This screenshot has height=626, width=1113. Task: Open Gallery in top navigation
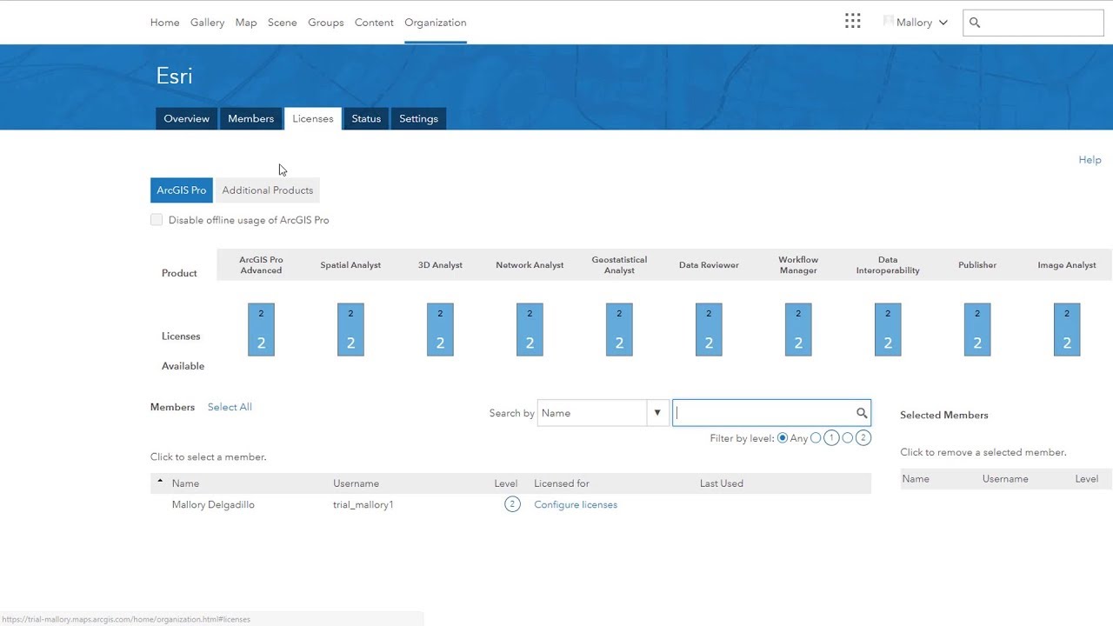(207, 23)
